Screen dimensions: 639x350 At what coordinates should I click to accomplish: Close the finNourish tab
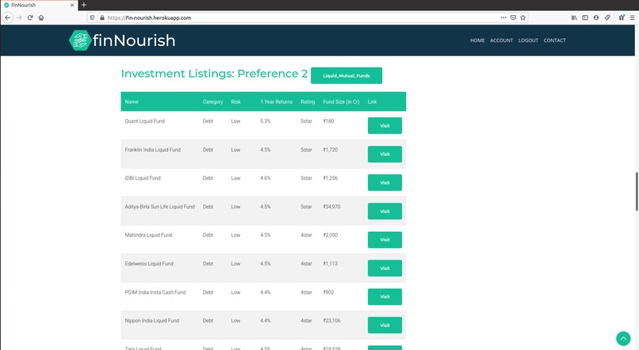point(72,5)
